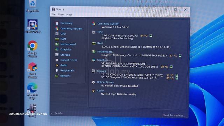Click the NVIDIA High Definition Audio text
Screen dimensions: 224x126
click(x=118, y=94)
